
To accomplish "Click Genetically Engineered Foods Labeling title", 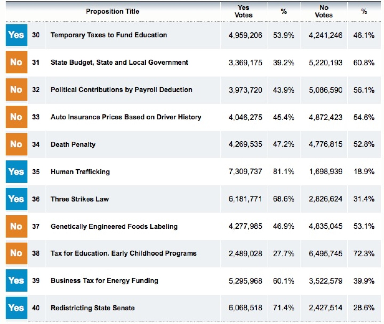I will pyautogui.click(x=114, y=226).
